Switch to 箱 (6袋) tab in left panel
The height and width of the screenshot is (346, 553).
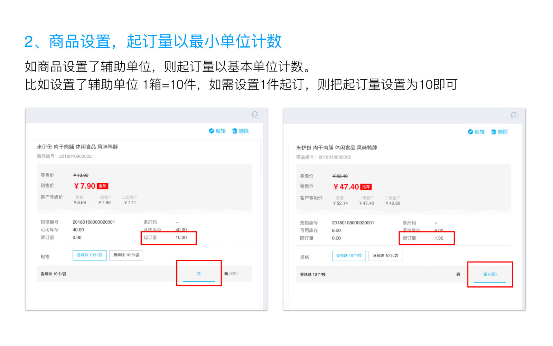231,274
